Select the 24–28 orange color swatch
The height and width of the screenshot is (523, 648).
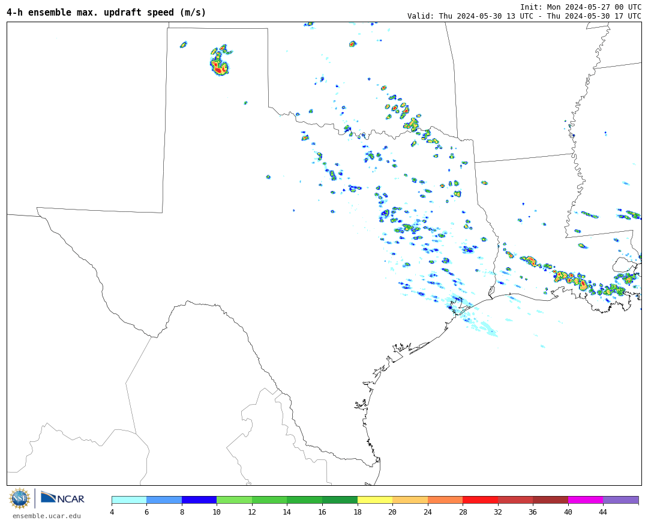click(x=445, y=500)
